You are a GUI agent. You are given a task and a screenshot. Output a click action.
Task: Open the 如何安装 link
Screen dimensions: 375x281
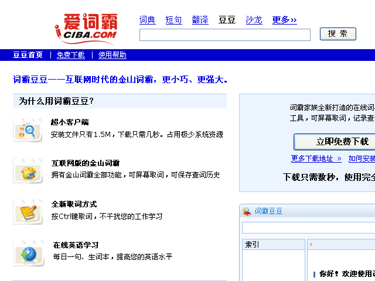click(362, 159)
